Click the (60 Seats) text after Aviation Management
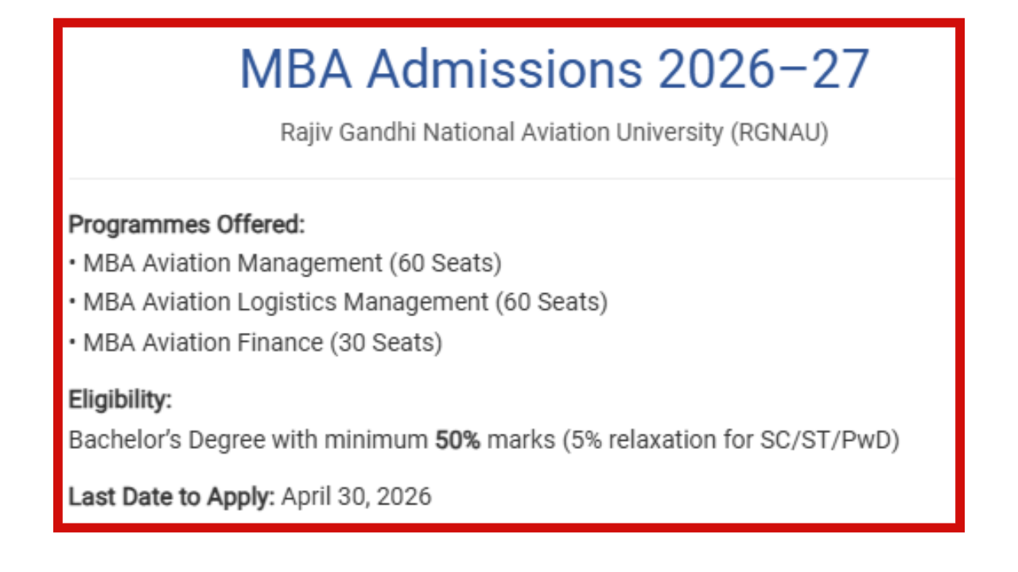Viewport: 1018px width, 572px height. [x=445, y=263]
